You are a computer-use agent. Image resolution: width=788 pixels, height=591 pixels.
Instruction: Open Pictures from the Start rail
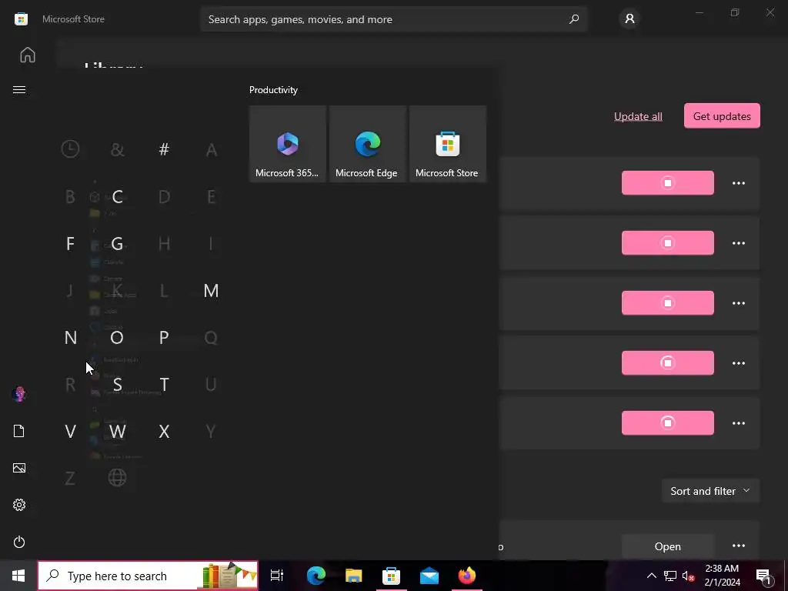[x=19, y=468]
